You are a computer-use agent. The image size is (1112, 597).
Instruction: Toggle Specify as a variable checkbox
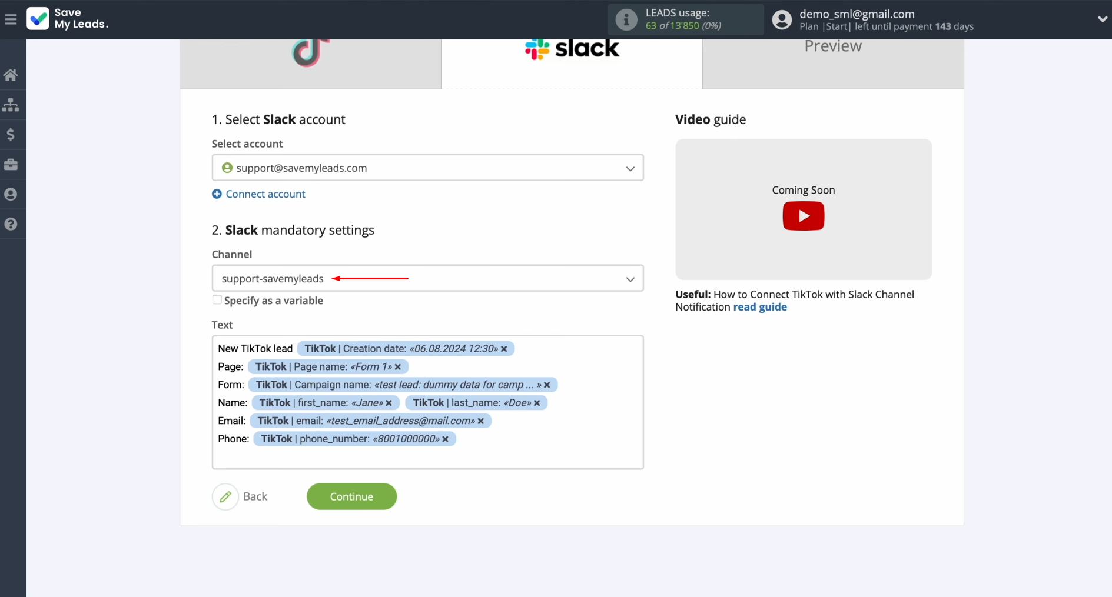pyautogui.click(x=217, y=300)
